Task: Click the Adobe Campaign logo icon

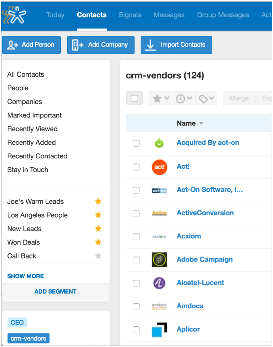Action: (x=159, y=260)
